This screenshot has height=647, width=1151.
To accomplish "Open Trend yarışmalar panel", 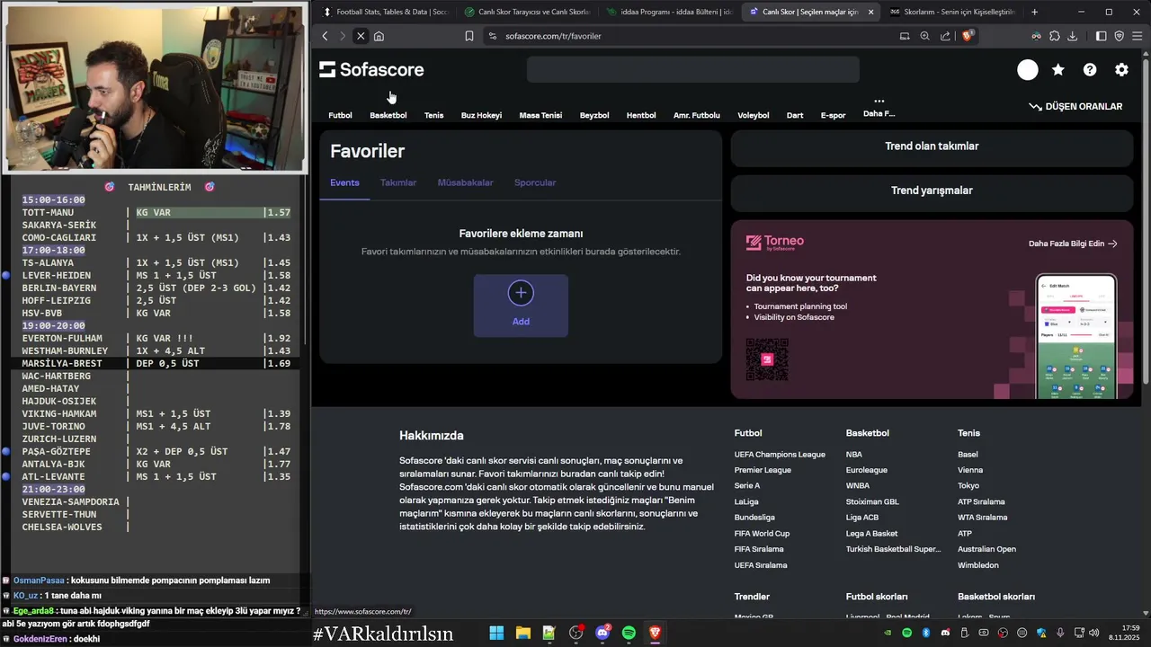I will coord(932,191).
